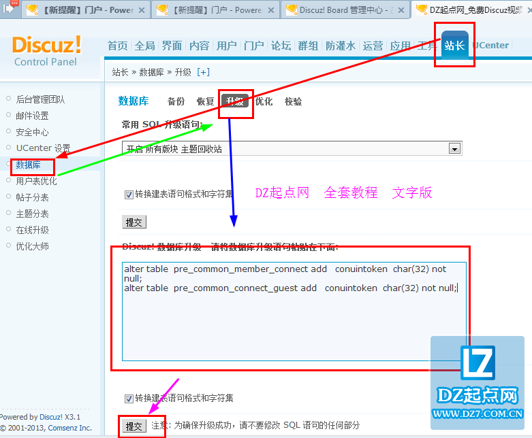The image size is (532, 438).
Task: Click the favicon of the first 门户 tab
Action: [x=32, y=10]
